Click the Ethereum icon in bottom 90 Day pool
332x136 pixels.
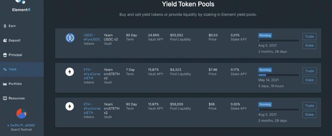click(x=70, y=107)
